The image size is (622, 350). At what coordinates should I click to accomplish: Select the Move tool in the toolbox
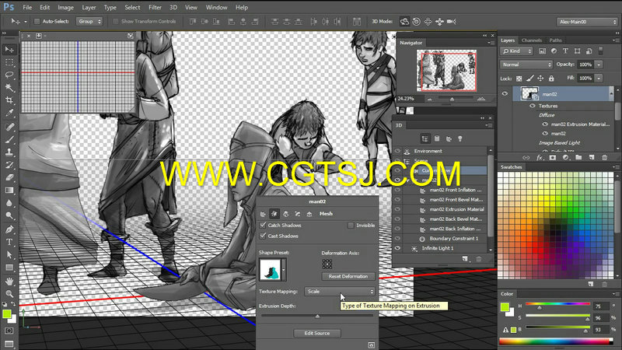click(x=9, y=50)
